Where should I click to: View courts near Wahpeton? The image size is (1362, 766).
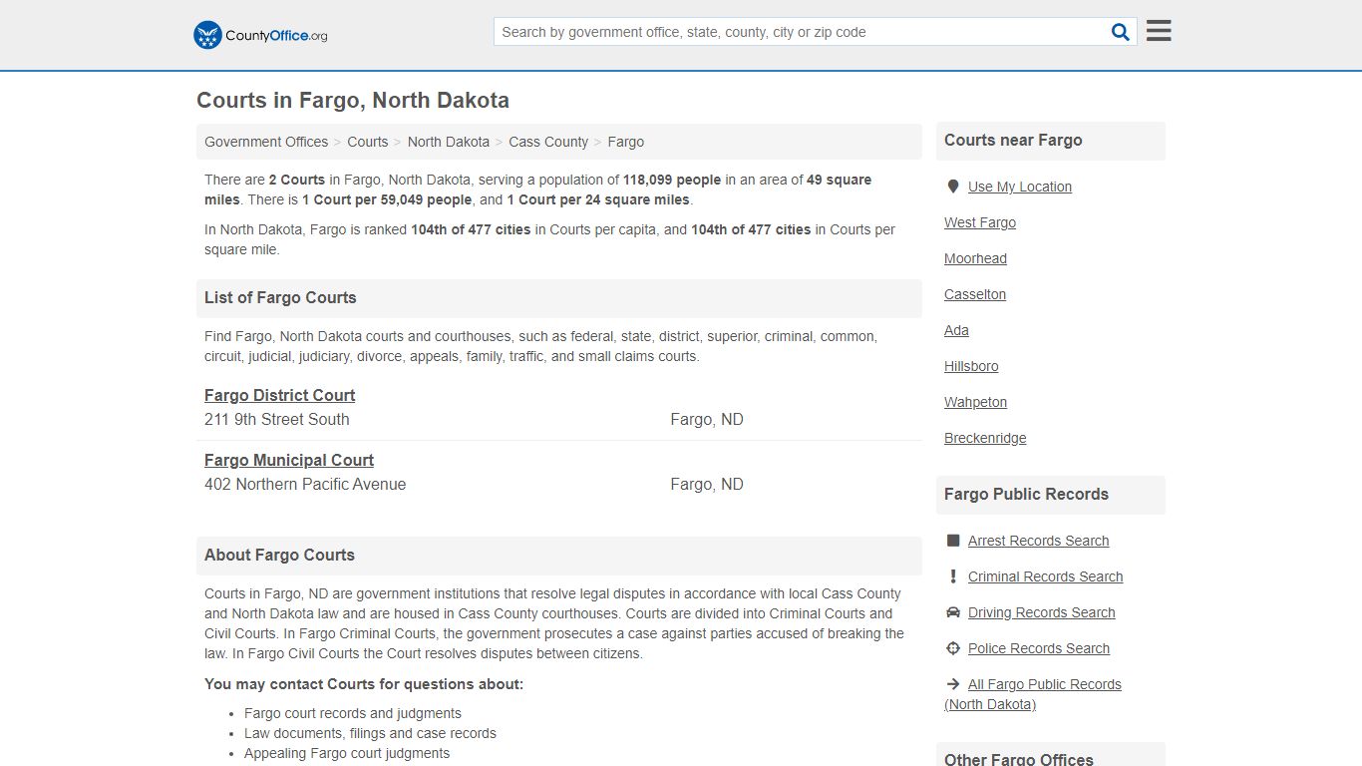coord(975,402)
